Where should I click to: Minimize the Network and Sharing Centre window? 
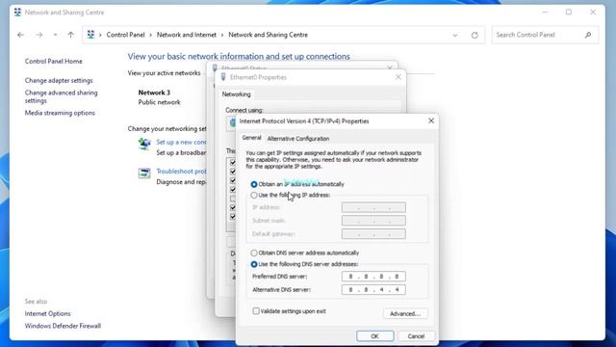545,13
